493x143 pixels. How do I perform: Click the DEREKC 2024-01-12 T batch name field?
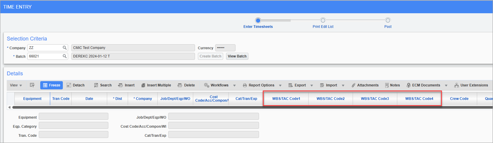tap(133, 57)
